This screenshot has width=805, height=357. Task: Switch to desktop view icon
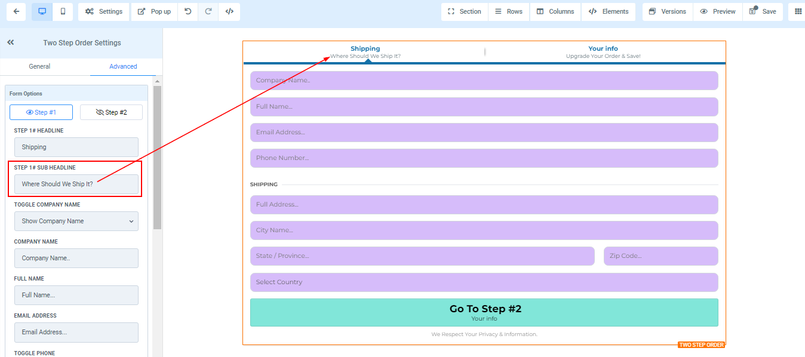tap(42, 11)
